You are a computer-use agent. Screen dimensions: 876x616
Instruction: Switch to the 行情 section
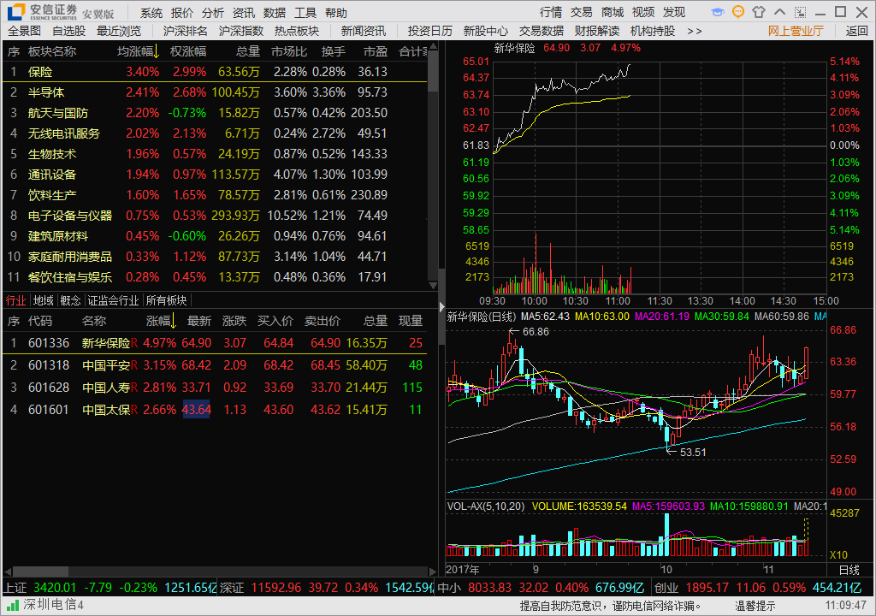[x=551, y=12]
